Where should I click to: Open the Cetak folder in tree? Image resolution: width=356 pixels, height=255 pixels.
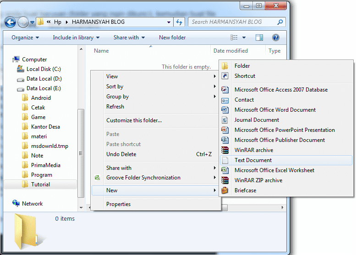(x=33, y=108)
